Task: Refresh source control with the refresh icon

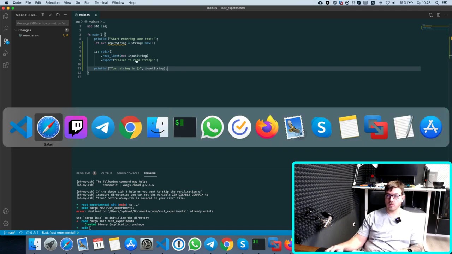Action: (58, 15)
